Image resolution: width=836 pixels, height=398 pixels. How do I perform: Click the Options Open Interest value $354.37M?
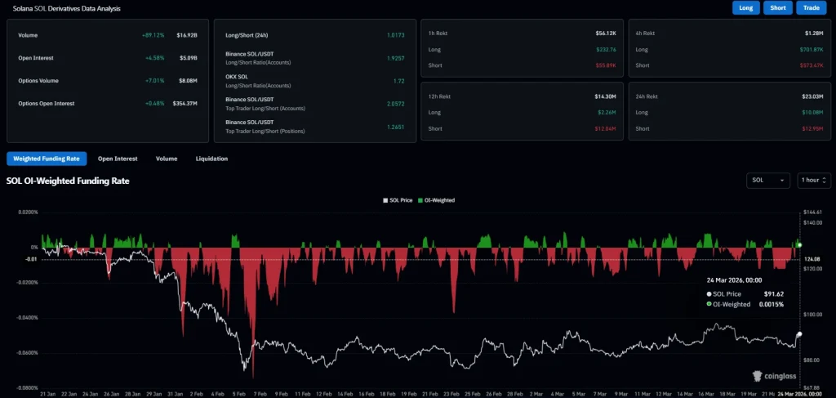(x=185, y=104)
